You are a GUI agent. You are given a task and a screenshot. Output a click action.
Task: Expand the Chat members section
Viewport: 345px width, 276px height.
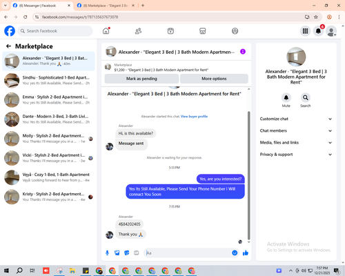[296, 130]
